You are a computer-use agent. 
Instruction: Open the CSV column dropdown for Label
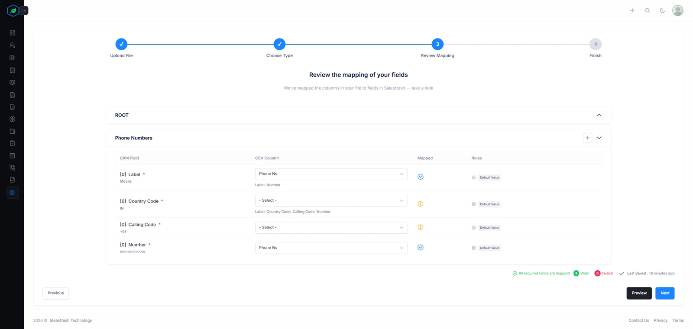tap(331, 174)
